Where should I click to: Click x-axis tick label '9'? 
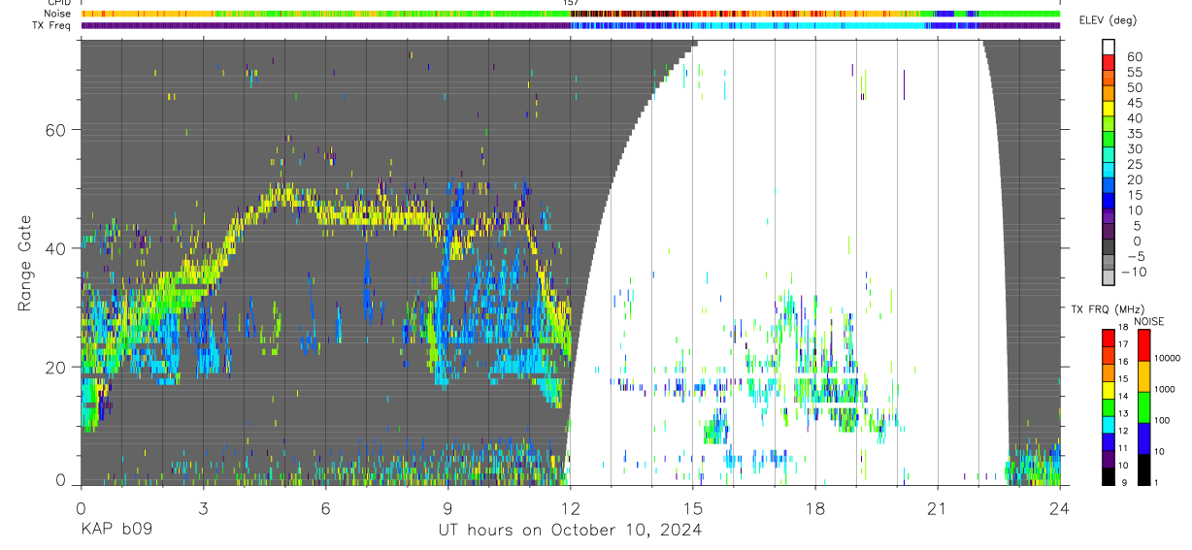(x=448, y=508)
